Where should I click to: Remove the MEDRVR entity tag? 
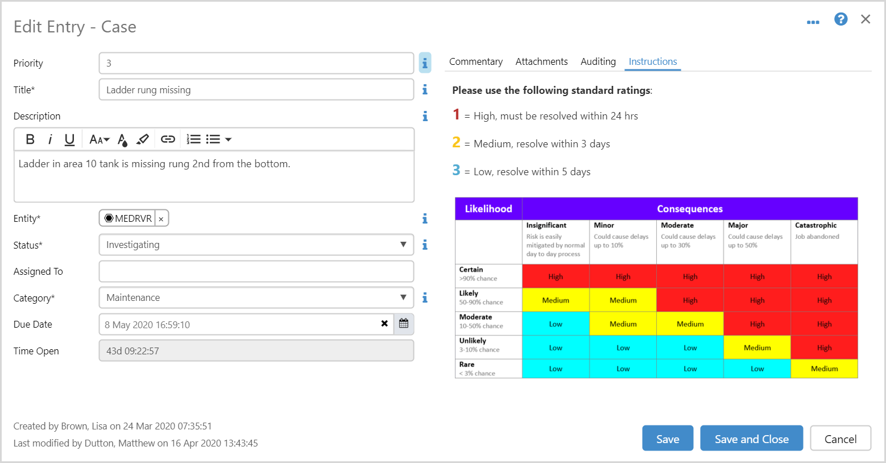click(162, 219)
